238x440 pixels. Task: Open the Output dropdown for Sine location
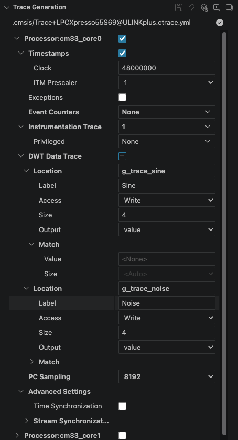[167, 230]
